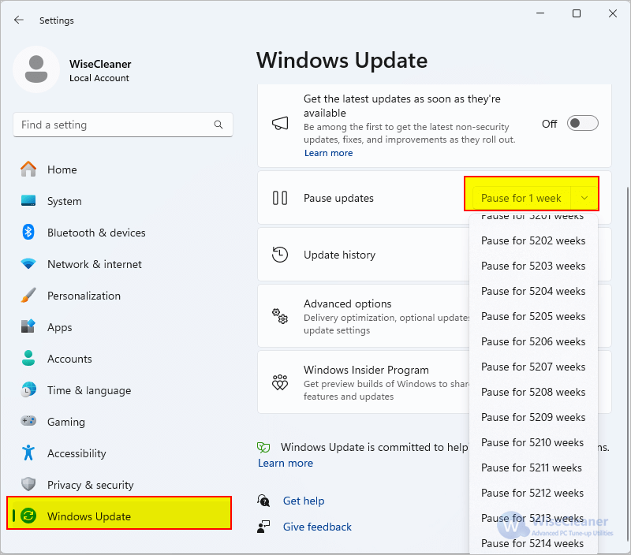Screen dimensions: 631x555
Task: Click the System monitor icon
Action: click(x=28, y=201)
